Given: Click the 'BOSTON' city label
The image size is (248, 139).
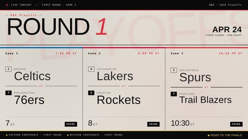Looking at the screenshot, I should 20,69.
